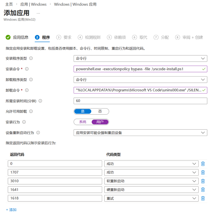Viewport: 219px width, 217px height.
Task: Change code type for return code 3010
Action: coord(151,181)
